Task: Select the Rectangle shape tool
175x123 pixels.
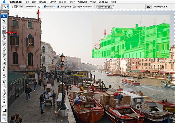Action: 4,86
